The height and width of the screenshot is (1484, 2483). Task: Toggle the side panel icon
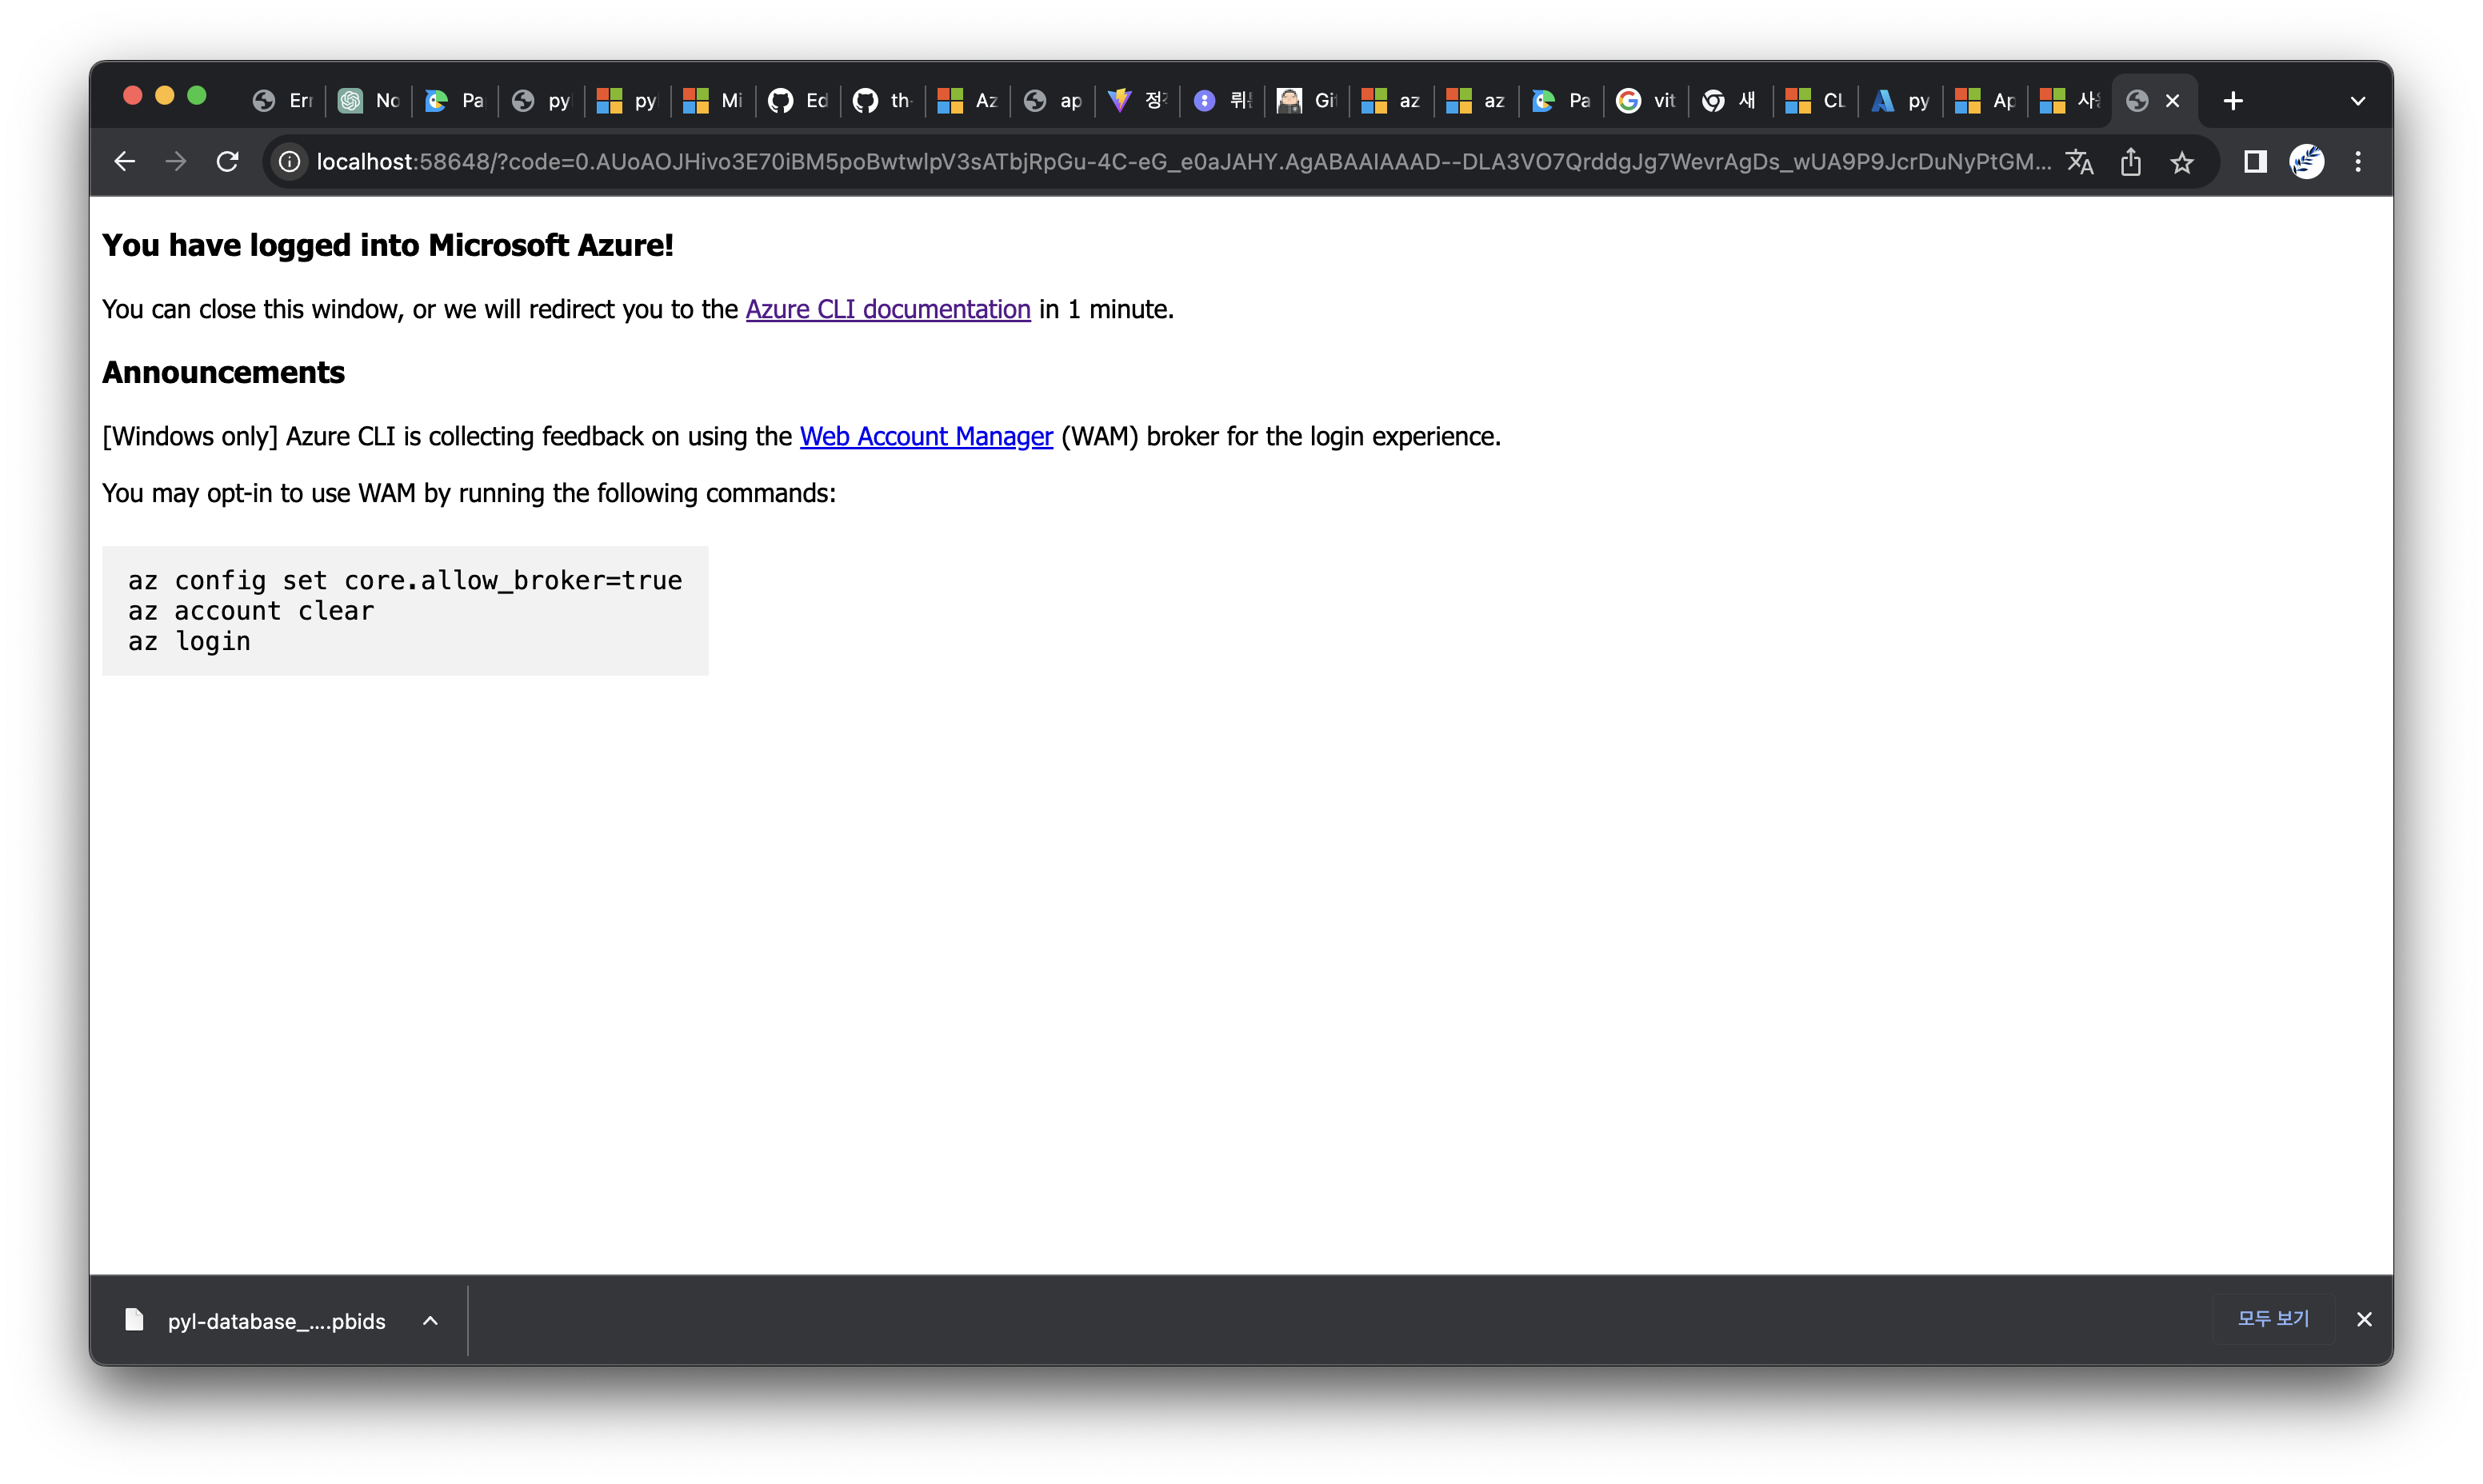click(2255, 161)
